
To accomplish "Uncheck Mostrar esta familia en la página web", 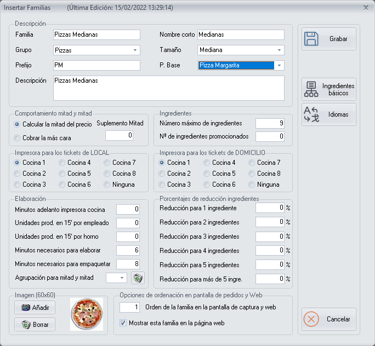I will (123, 323).
